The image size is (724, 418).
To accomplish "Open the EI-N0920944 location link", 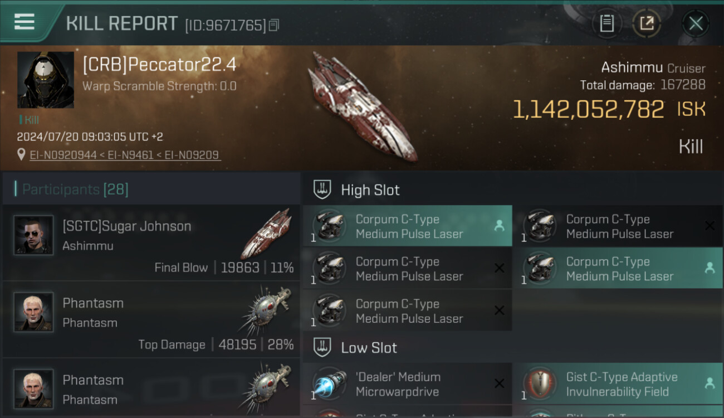I will (63, 155).
